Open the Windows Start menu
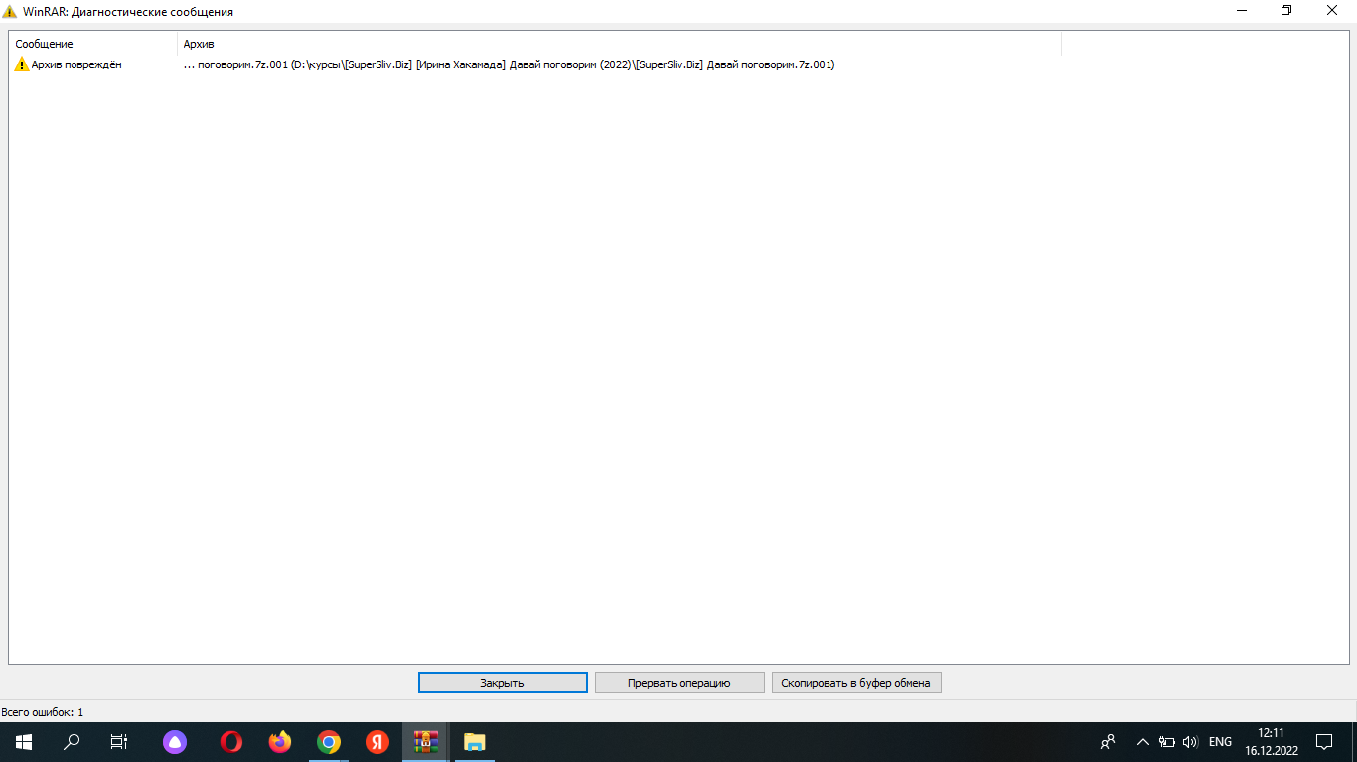The width and height of the screenshot is (1357, 762). (x=23, y=742)
